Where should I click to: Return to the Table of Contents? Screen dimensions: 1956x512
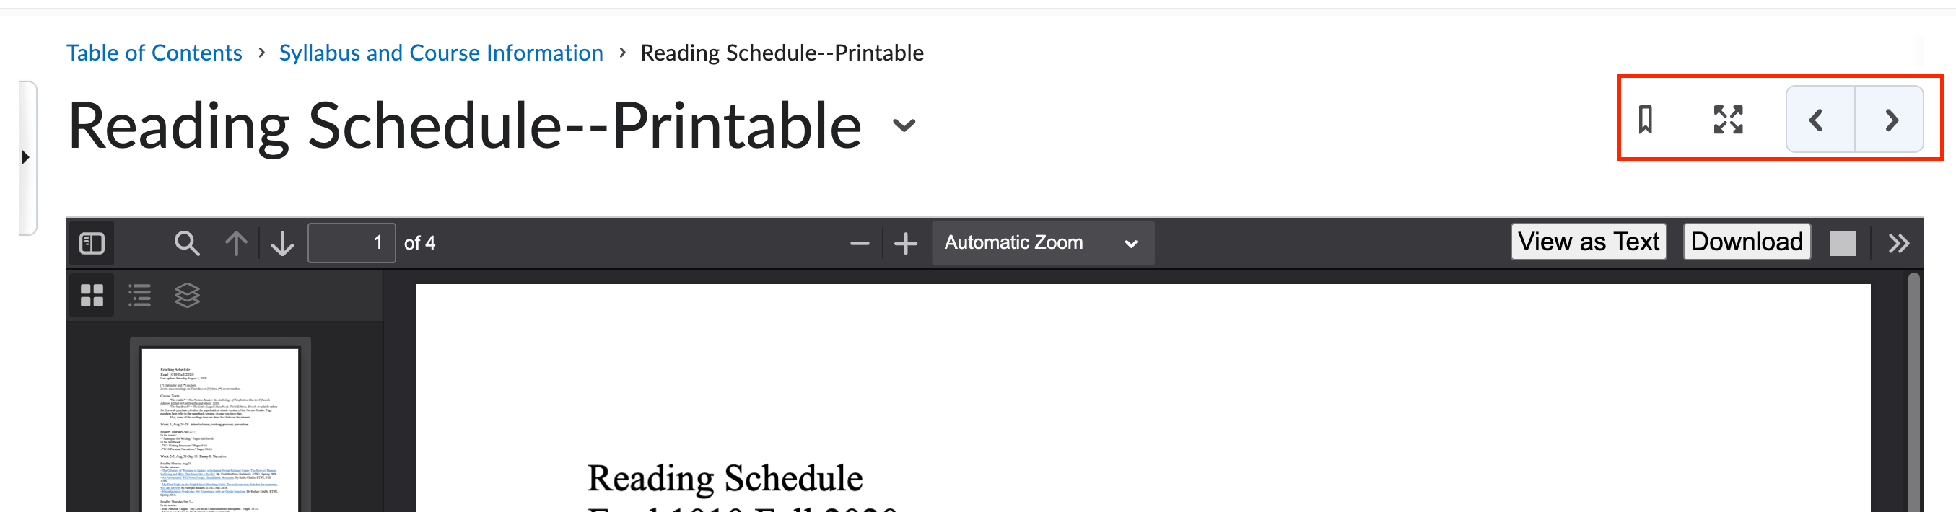[x=154, y=53]
